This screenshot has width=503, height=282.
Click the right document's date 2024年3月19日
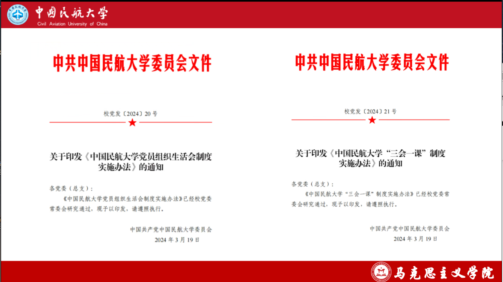[x=415, y=239]
